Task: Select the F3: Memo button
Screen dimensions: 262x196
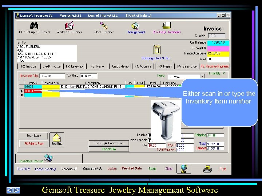Action: [97, 66]
